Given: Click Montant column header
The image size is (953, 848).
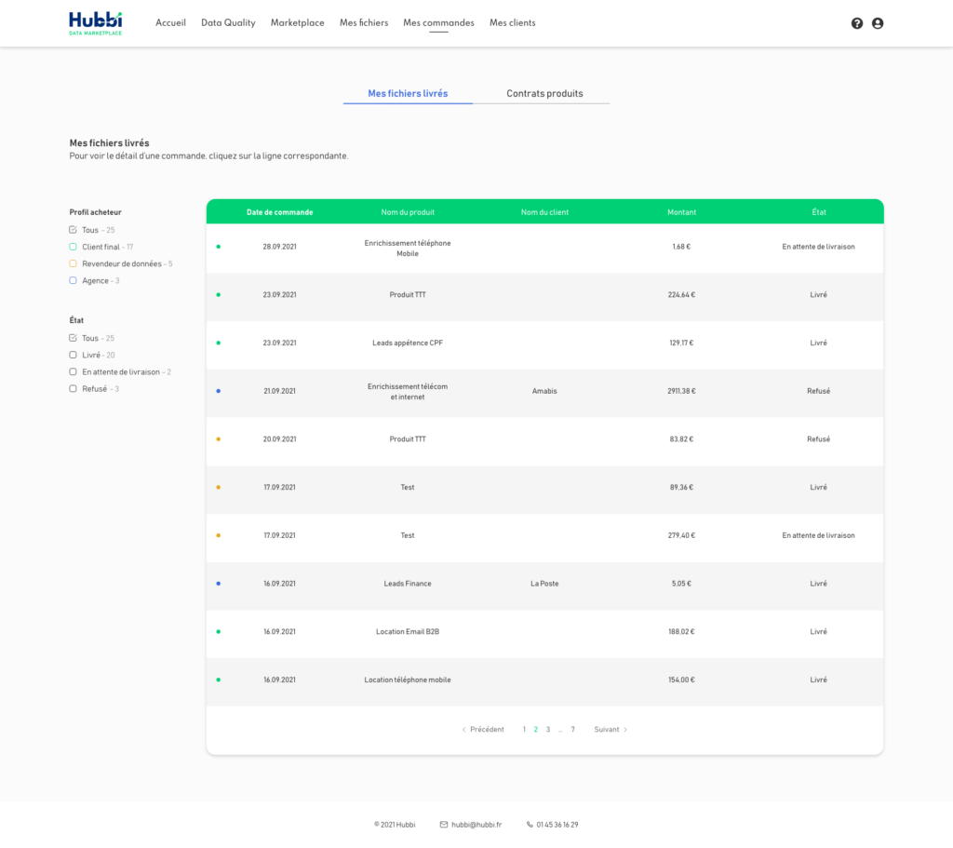Looking at the screenshot, I should point(681,212).
